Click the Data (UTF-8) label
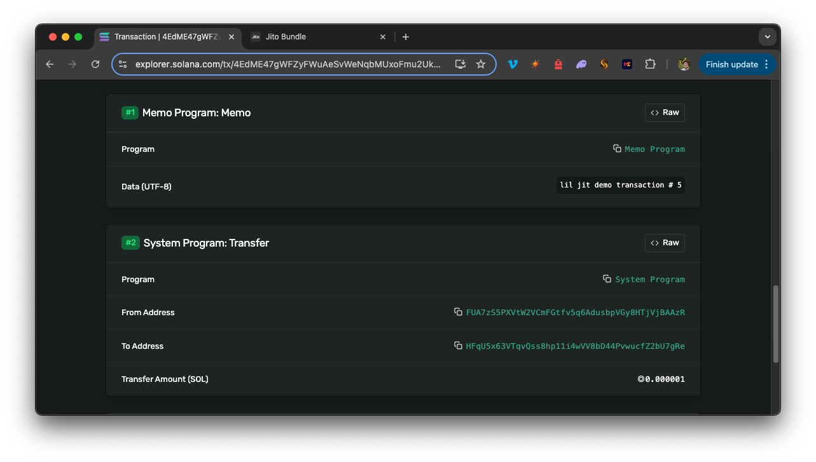 [x=146, y=187]
